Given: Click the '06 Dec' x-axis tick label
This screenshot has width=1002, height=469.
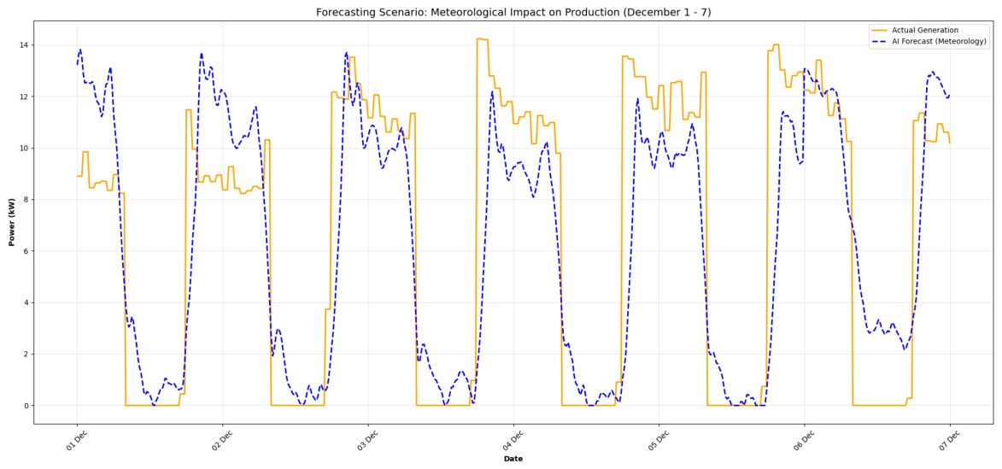Looking at the screenshot, I should (803, 440).
